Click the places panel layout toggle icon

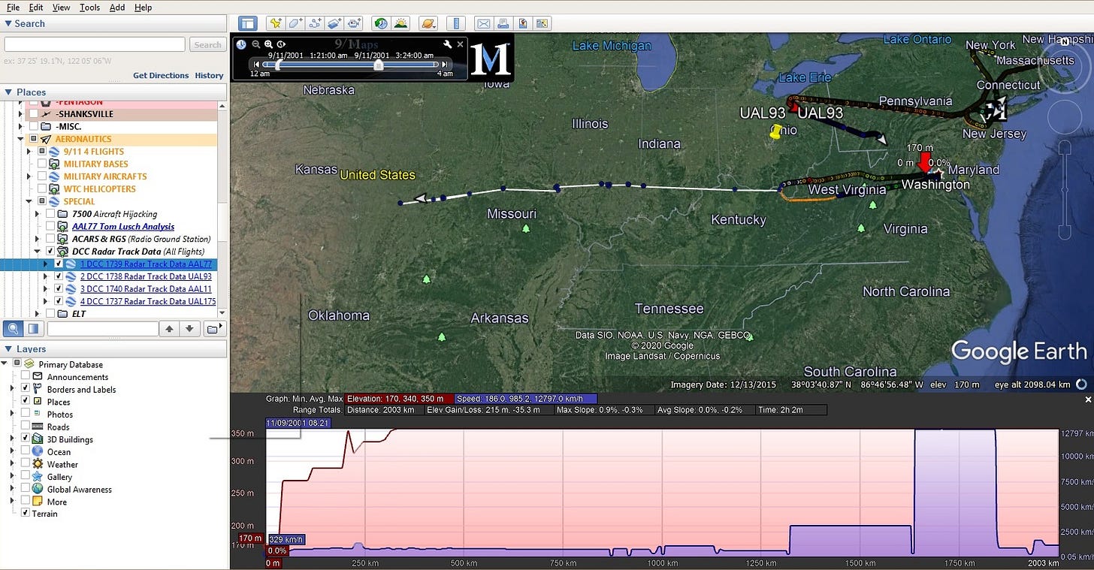click(33, 328)
